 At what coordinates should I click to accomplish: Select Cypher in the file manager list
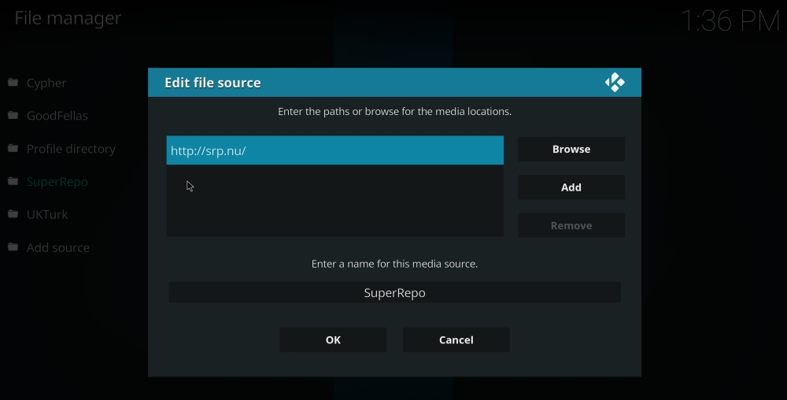[46, 83]
